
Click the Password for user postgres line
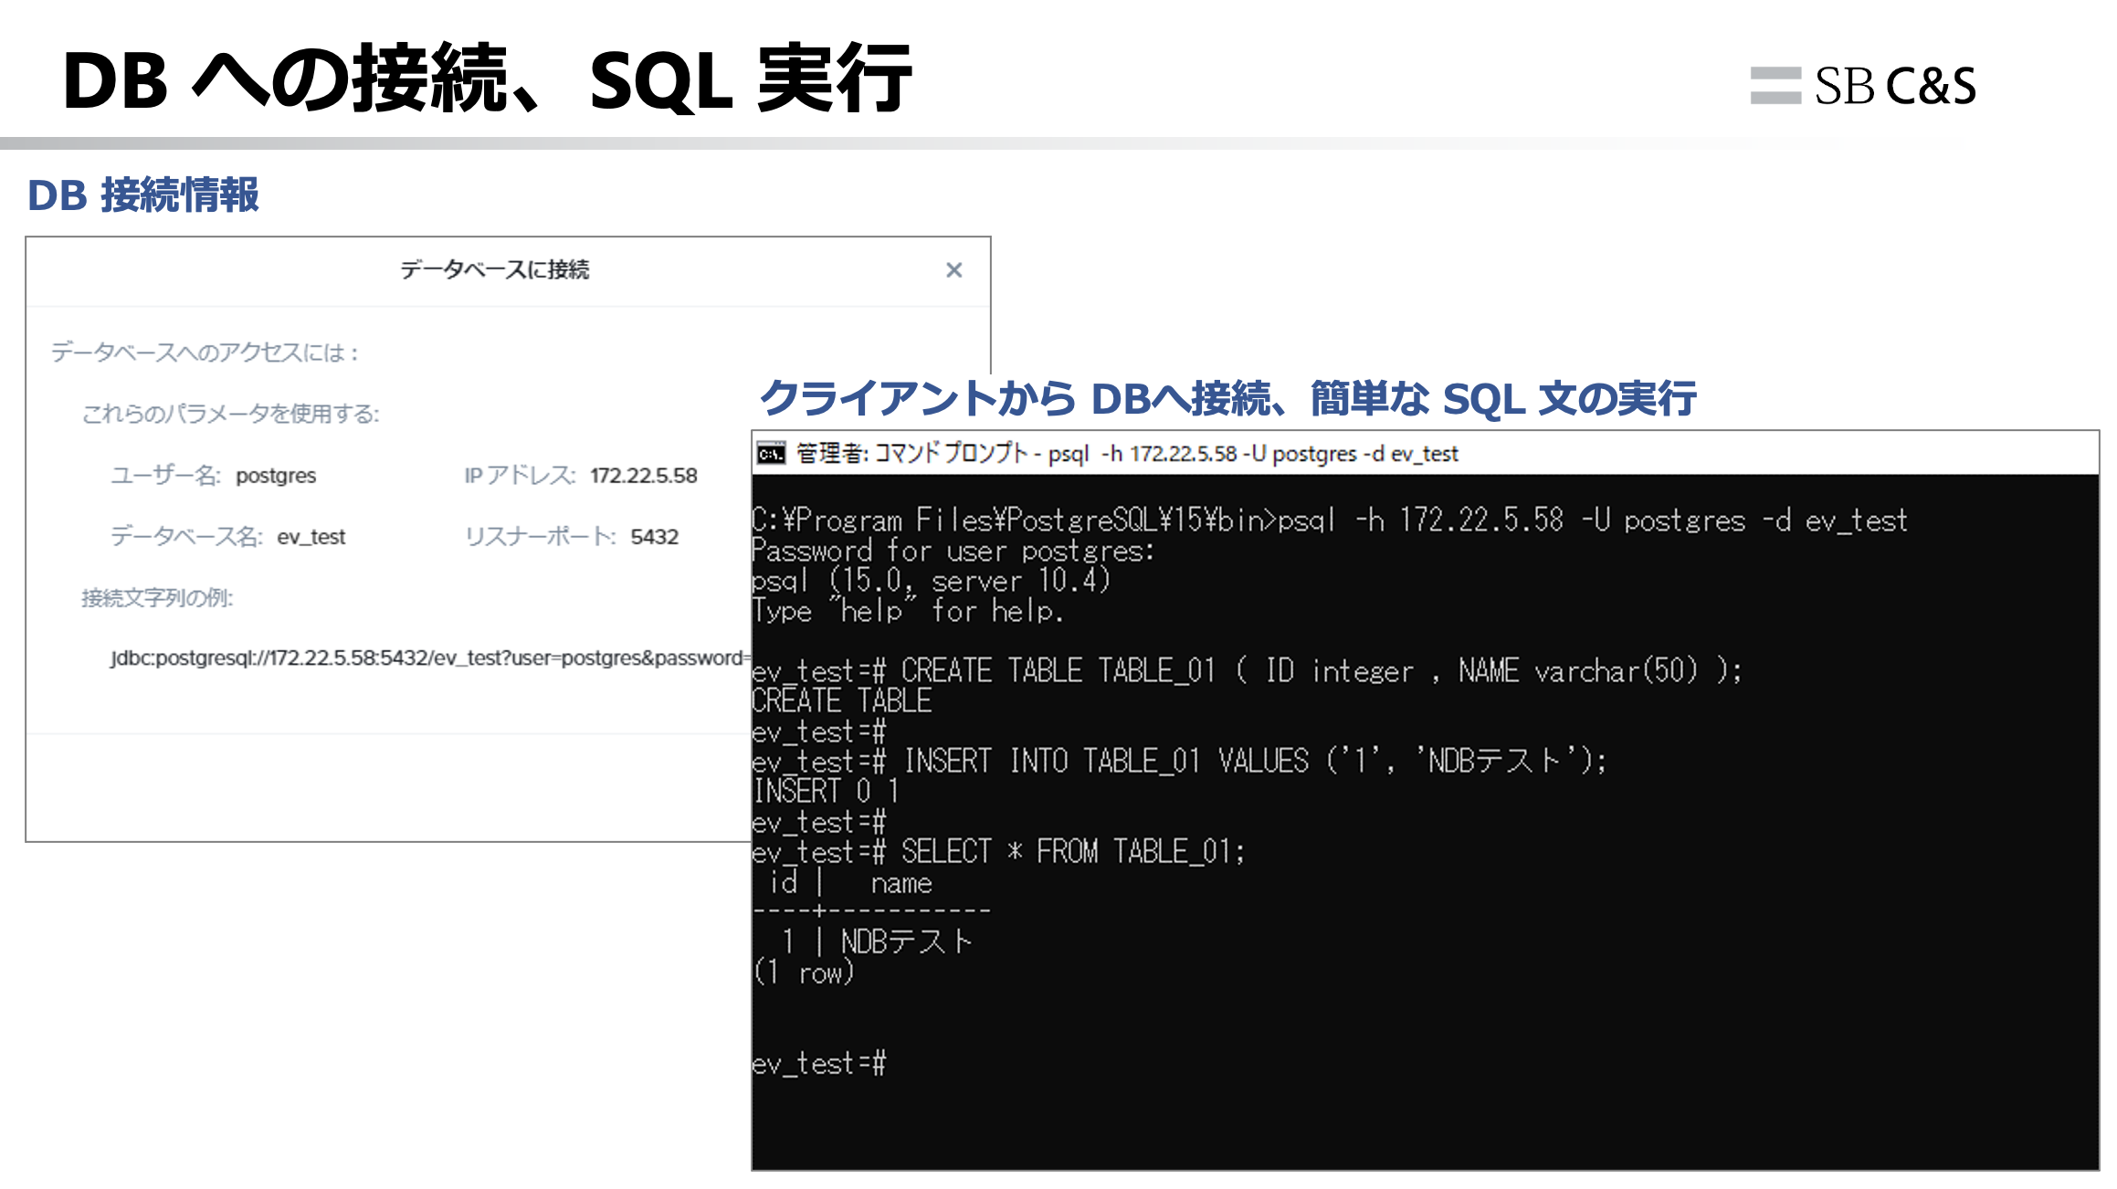pyautogui.click(x=953, y=551)
